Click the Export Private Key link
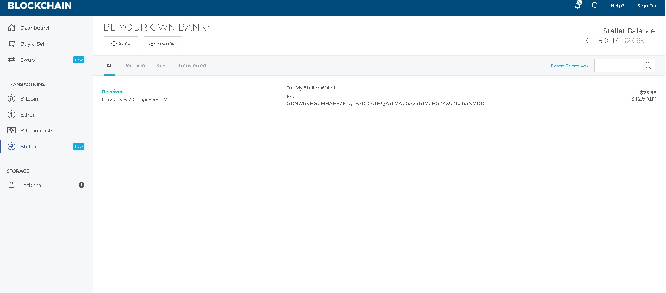Image resolution: width=666 pixels, height=293 pixels. coord(569,66)
